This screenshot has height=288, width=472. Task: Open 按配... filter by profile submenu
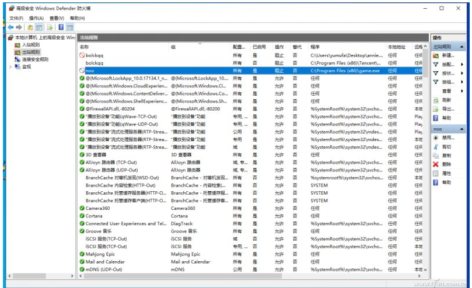448,64
